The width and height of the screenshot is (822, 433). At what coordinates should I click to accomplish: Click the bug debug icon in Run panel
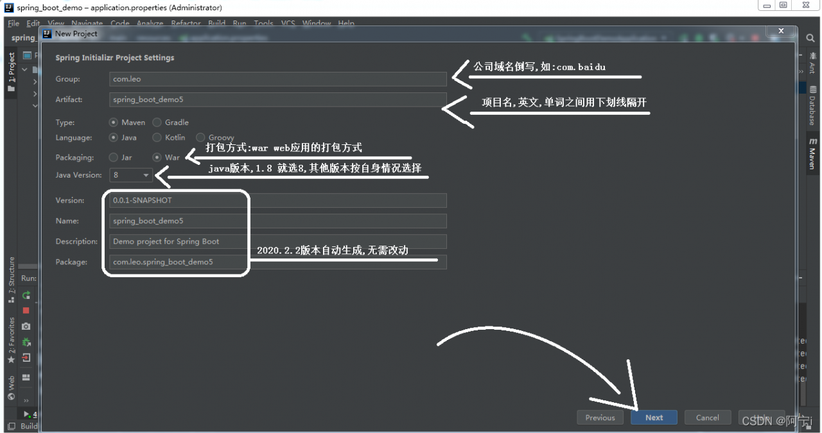26,341
